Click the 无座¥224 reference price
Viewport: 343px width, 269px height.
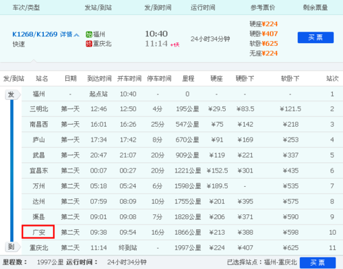click(x=263, y=53)
